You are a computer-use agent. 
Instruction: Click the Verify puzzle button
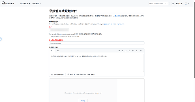pos(83,101)
